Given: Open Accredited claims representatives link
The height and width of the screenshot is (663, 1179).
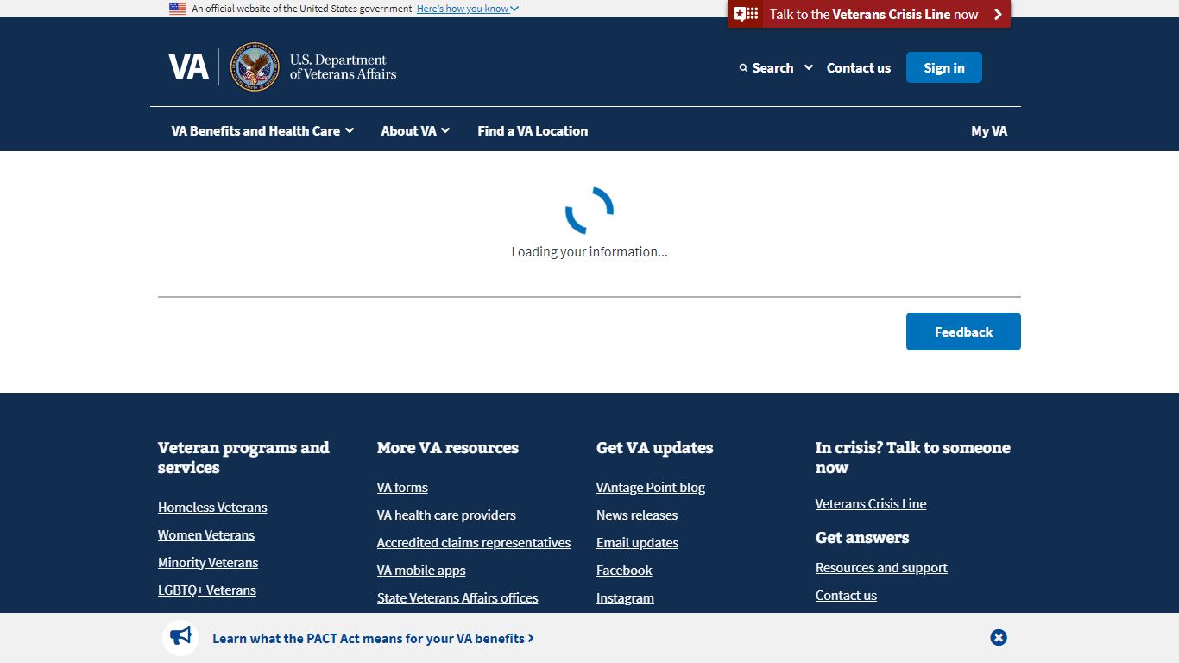Looking at the screenshot, I should point(474,543).
